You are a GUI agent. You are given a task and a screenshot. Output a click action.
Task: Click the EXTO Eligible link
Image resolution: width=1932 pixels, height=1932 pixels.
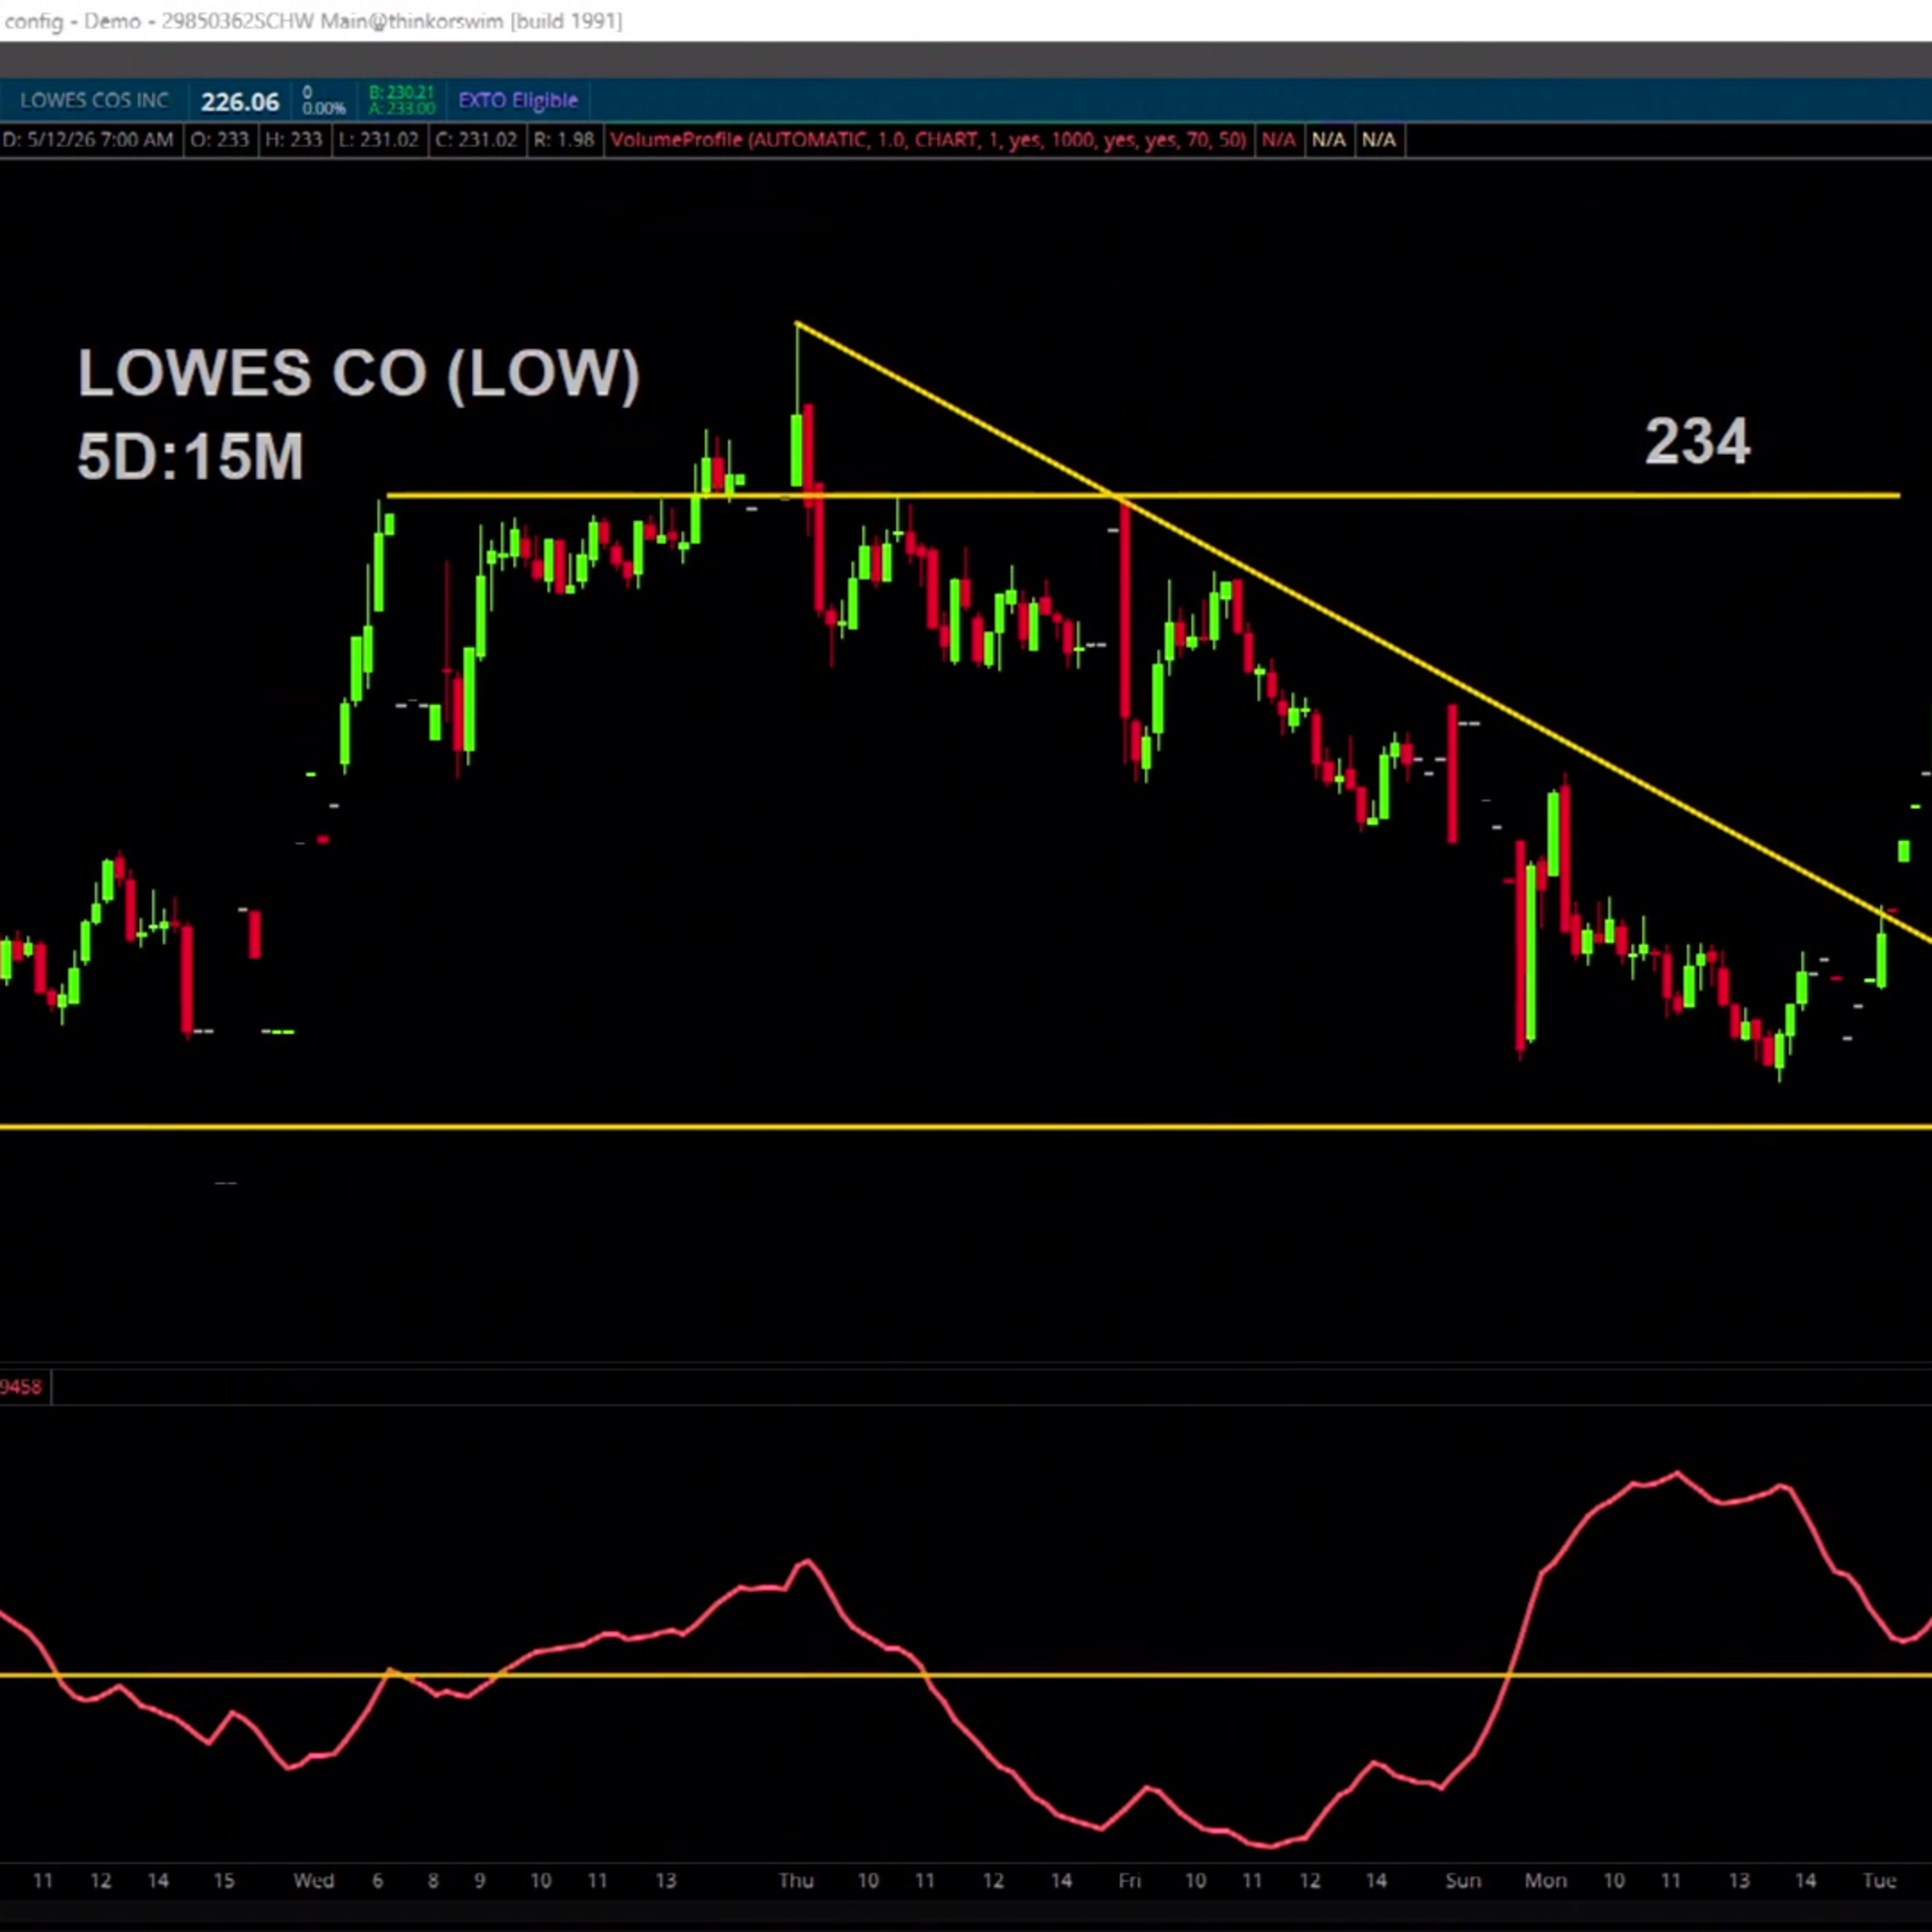click(x=518, y=100)
